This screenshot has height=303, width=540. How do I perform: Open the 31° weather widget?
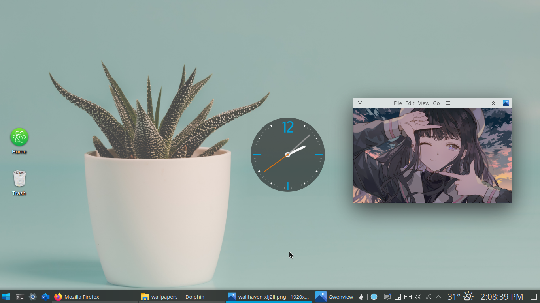(461, 297)
